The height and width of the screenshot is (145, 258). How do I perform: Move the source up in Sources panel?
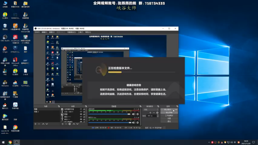(74, 124)
